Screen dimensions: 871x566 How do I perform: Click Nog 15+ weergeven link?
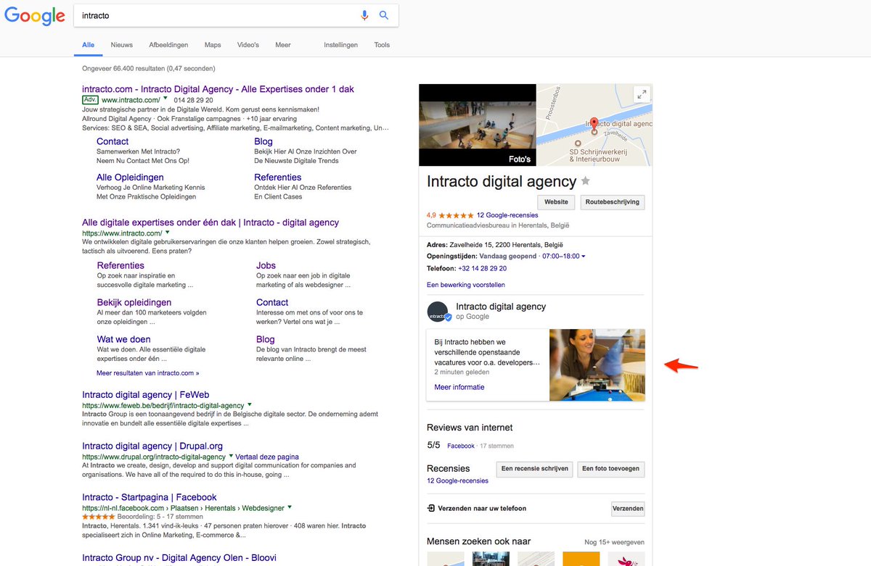[x=614, y=542]
